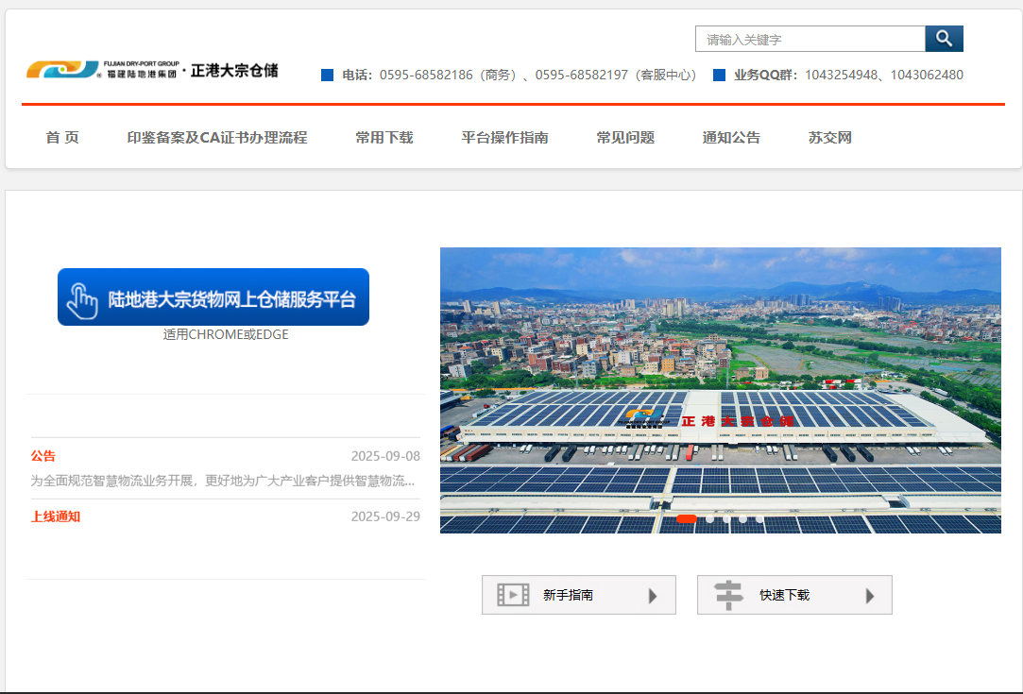
Task: Click the magnifier search button
Action: [944, 39]
